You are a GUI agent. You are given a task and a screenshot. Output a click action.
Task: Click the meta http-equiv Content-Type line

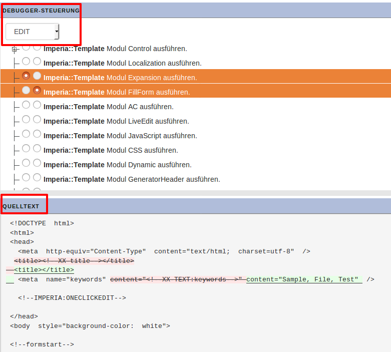click(164, 251)
